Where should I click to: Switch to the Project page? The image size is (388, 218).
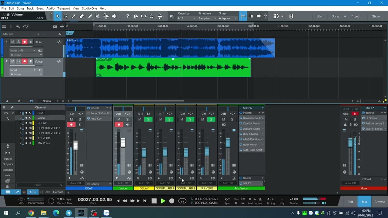point(356,16)
